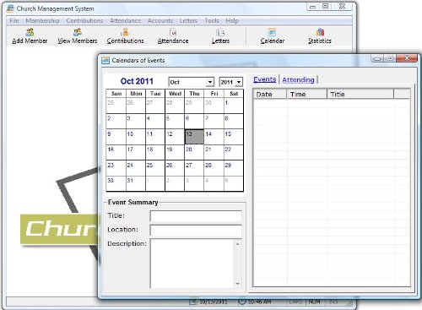Open the Membership menu

[42, 20]
